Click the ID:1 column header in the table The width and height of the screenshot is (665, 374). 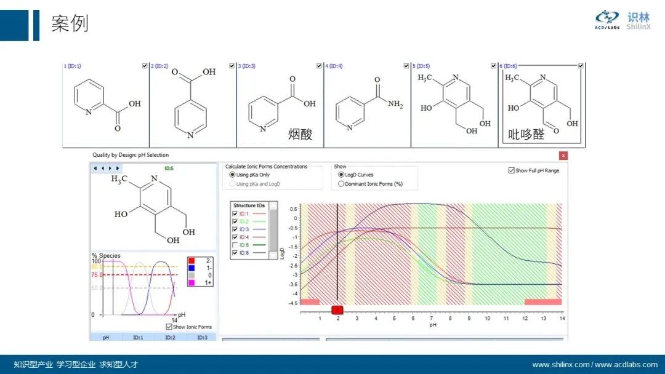[139, 337]
